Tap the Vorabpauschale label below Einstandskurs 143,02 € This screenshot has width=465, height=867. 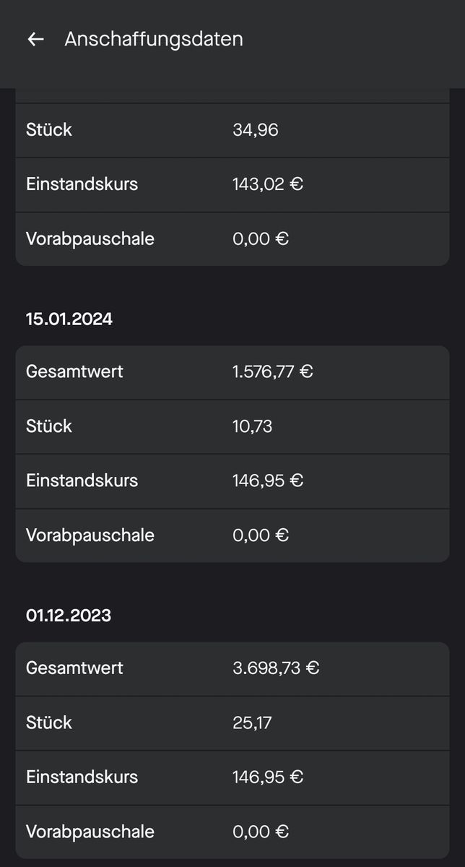(x=90, y=238)
